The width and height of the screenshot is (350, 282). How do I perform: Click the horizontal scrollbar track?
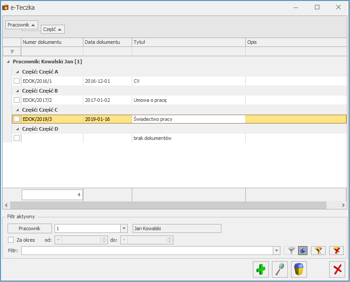pos(168,205)
